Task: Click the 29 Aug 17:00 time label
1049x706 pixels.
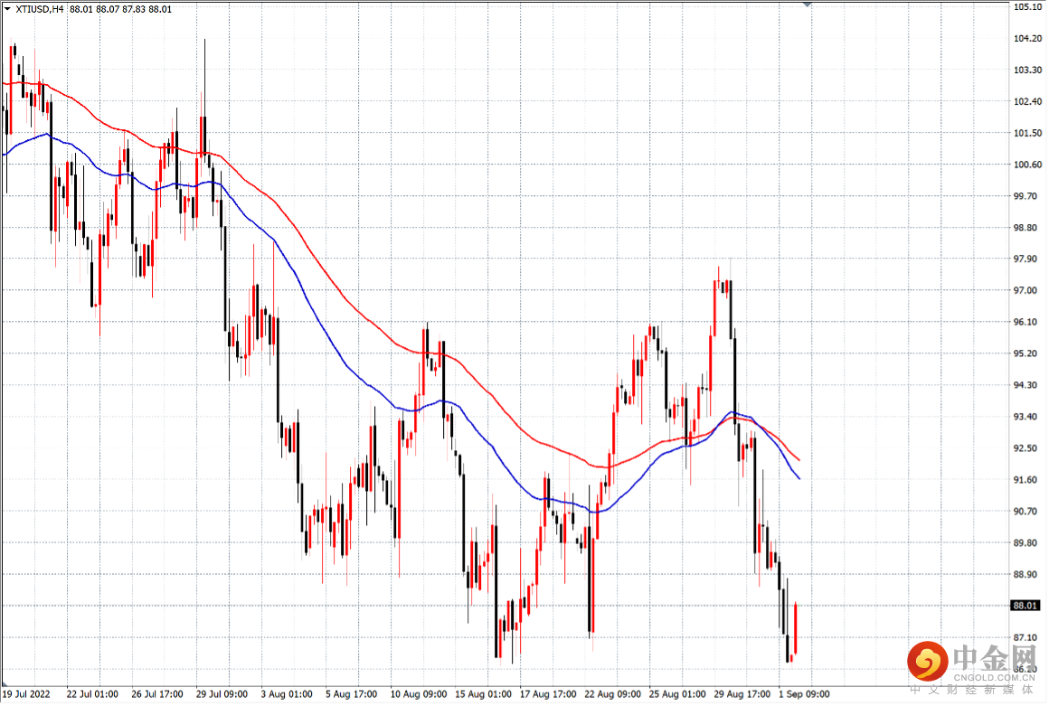Action: click(742, 694)
